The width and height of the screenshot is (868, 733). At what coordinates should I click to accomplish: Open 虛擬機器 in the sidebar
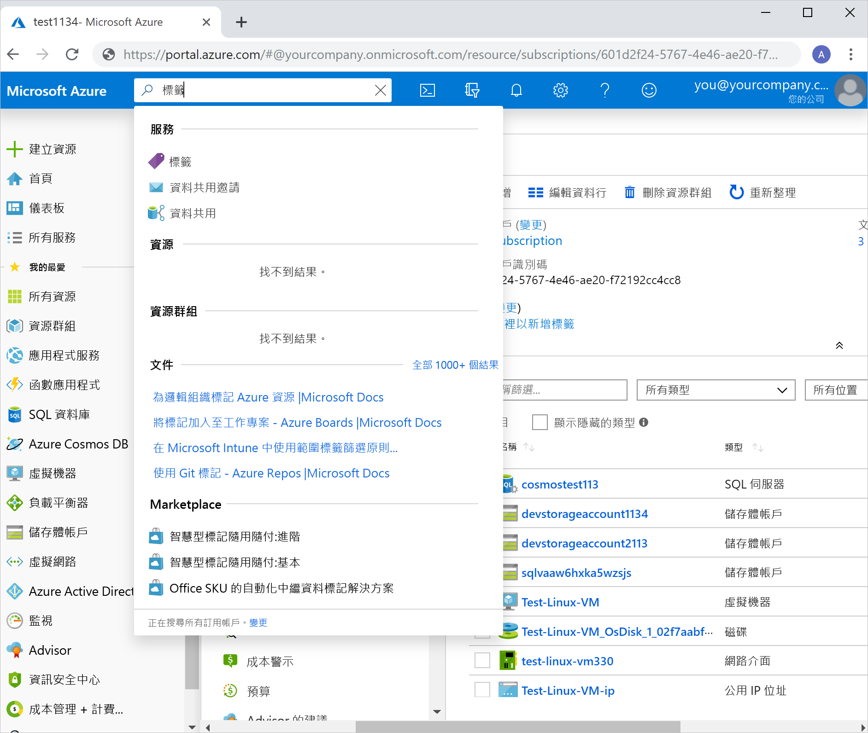click(x=41, y=473)
